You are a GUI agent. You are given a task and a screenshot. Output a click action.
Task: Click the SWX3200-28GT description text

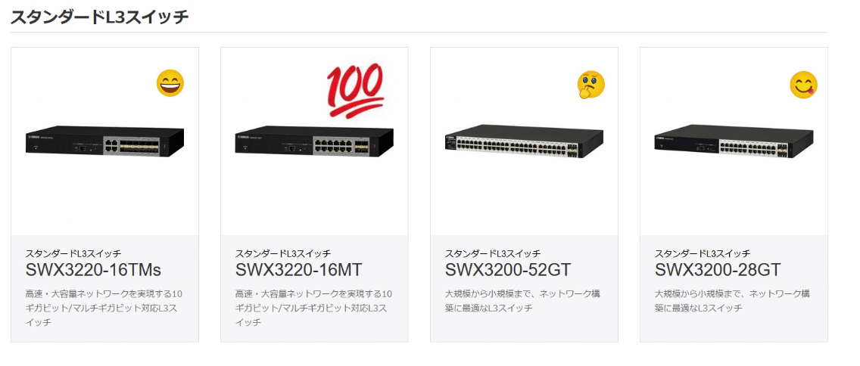click(733, 300)
